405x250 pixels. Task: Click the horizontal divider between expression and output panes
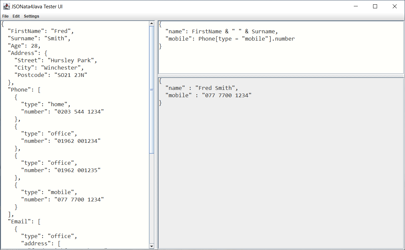point(281,76)
